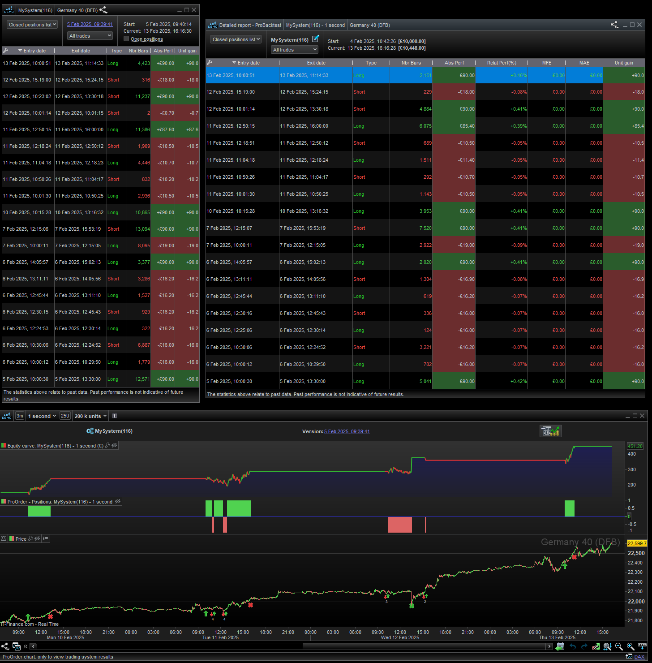The height and width of the screenshot is (663, 652).
Task: Select the 5 Feb 2025, 10:00:30 row in Detailed report
Action: tap(425, 381)
